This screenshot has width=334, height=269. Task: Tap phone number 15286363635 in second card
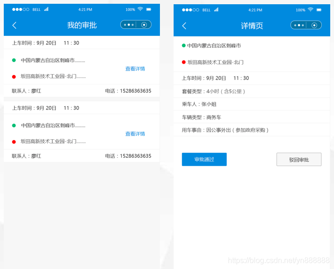(x=135, y=156)
